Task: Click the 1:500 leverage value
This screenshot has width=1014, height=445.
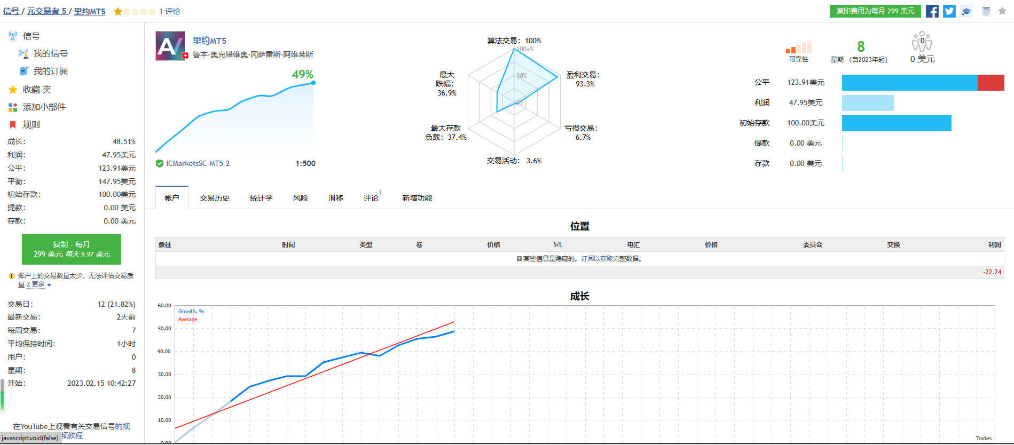Action: (305, 164)
